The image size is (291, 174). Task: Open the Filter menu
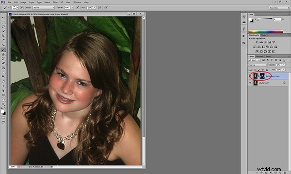pyautogui.click(x=55, y=2)
